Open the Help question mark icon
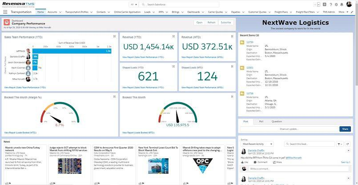358x185 pixels. point(330,4)
